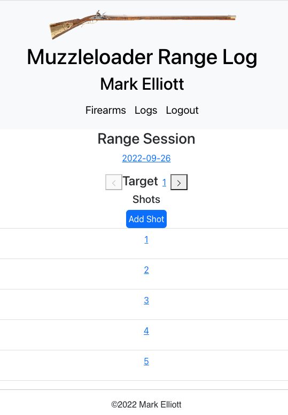This screenshot has width=288, height=415.
Task: Click the Mark Elliott name heading
Action: coord(142,84)
